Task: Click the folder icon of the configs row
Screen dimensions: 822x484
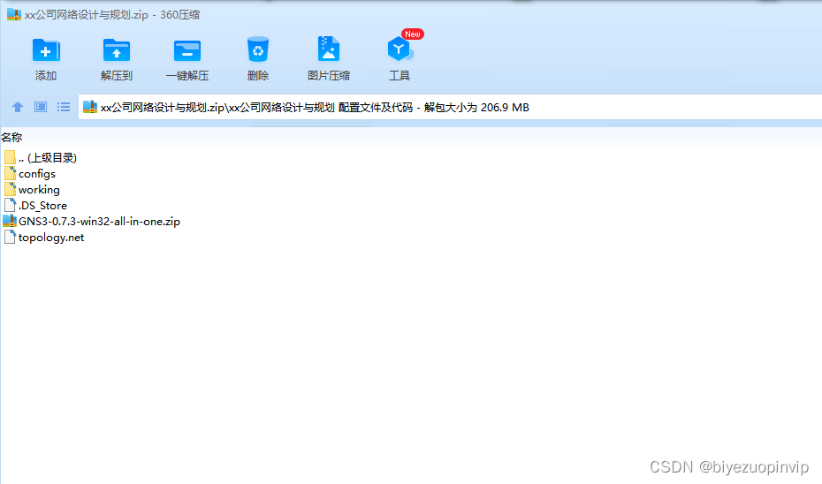Action: pos(10,173)
